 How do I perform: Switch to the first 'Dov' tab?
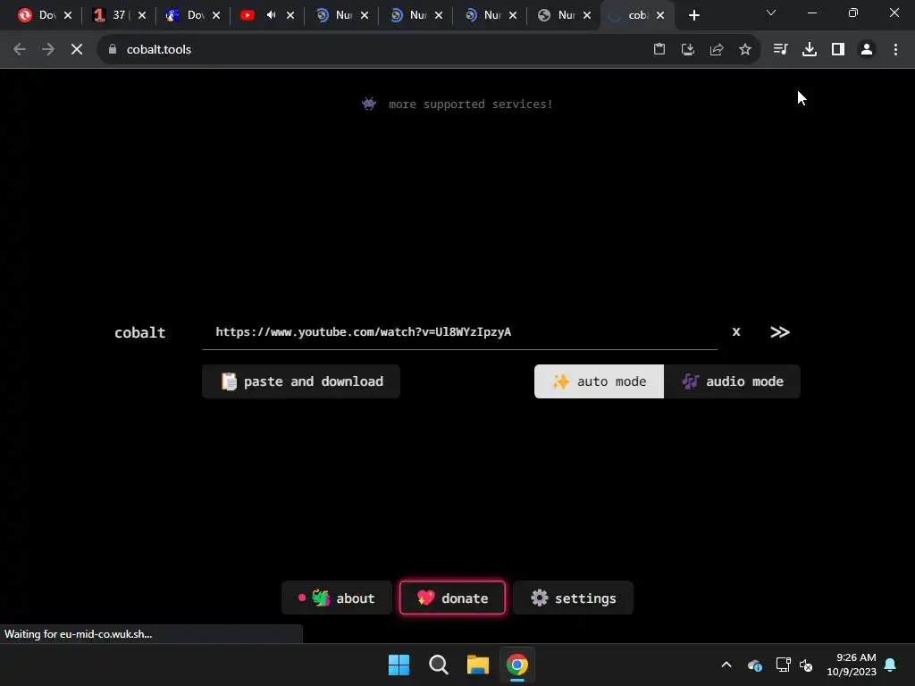pos(41,16)
